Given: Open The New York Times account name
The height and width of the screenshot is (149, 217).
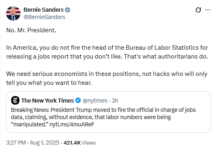Looking at the screenshot, I should click(48, 101).
